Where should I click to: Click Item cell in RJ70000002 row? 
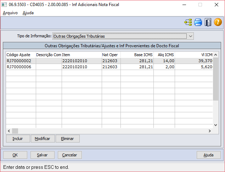[82, 61]
